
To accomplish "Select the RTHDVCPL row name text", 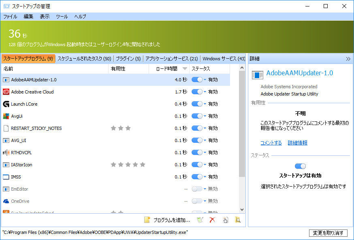I will coord(21,153).
